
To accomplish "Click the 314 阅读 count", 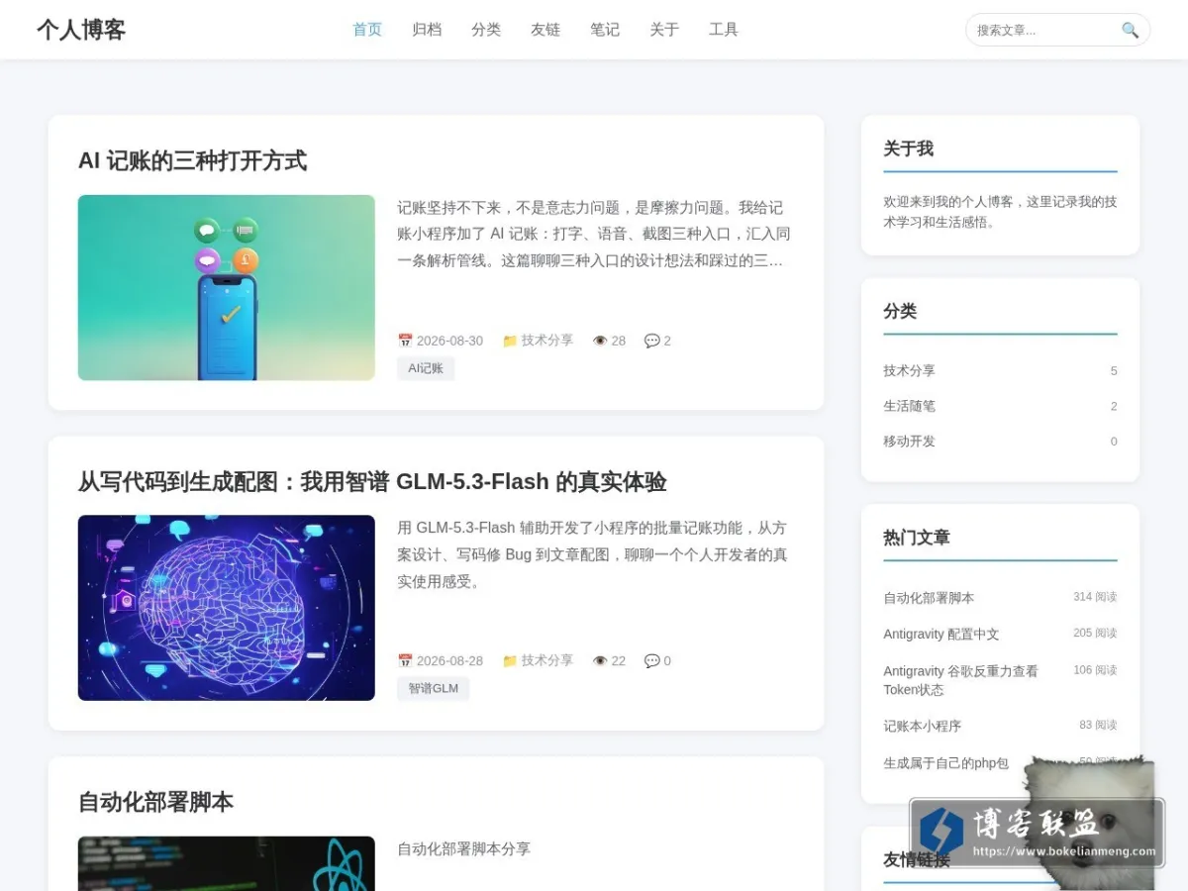I will [1095, 597].
